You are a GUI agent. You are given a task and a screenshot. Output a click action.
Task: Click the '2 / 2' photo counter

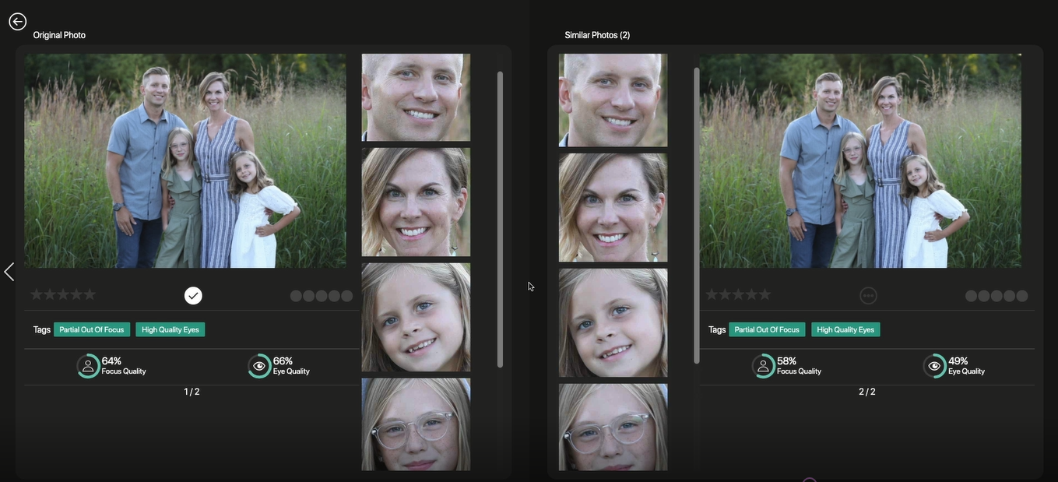point(867,392)
